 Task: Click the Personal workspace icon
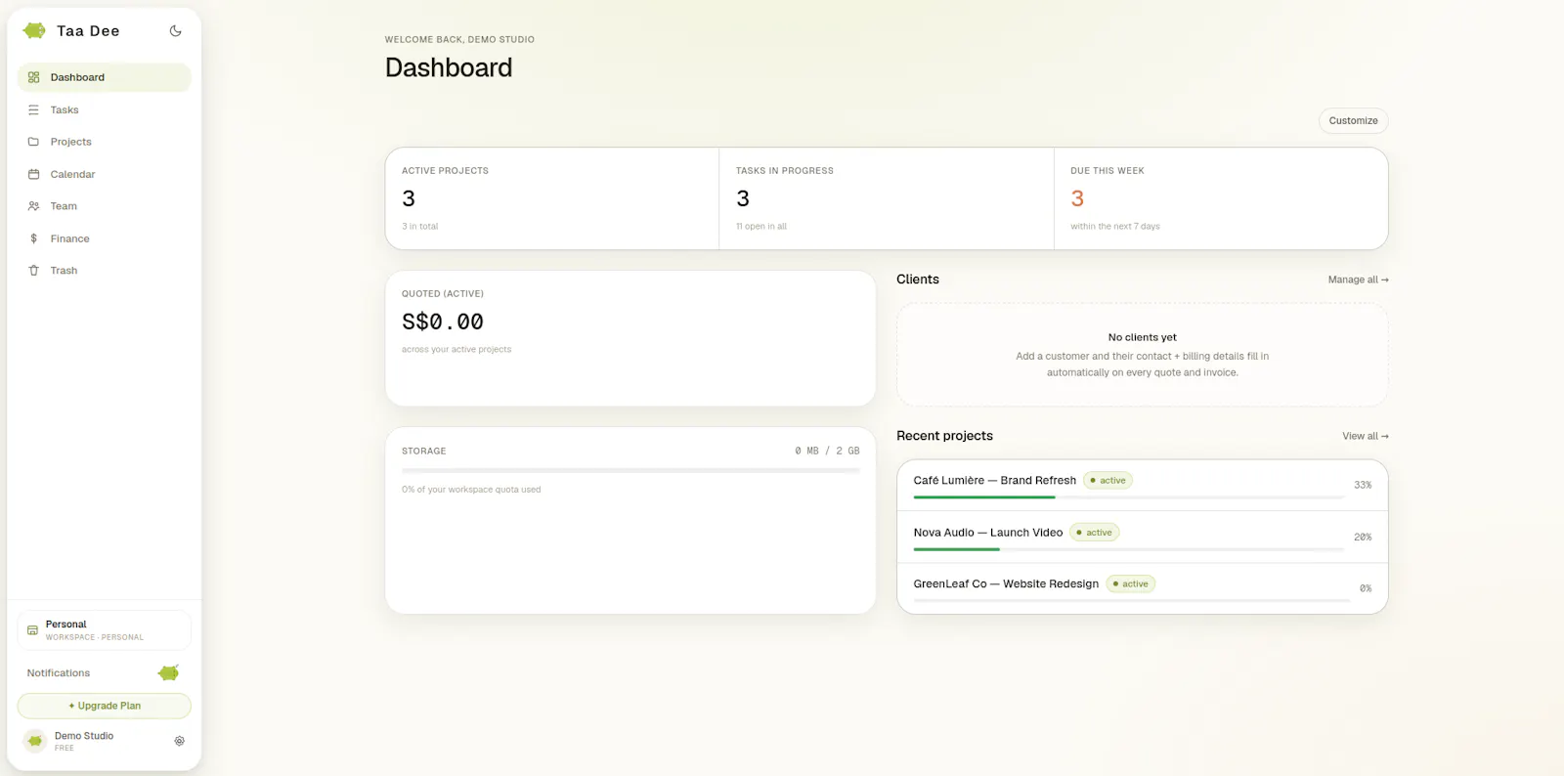pos(32,630)
